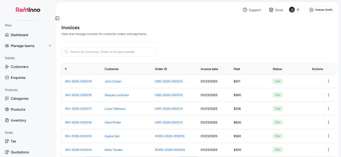
Task: Click the Status column header
Action: coord(277,69)
